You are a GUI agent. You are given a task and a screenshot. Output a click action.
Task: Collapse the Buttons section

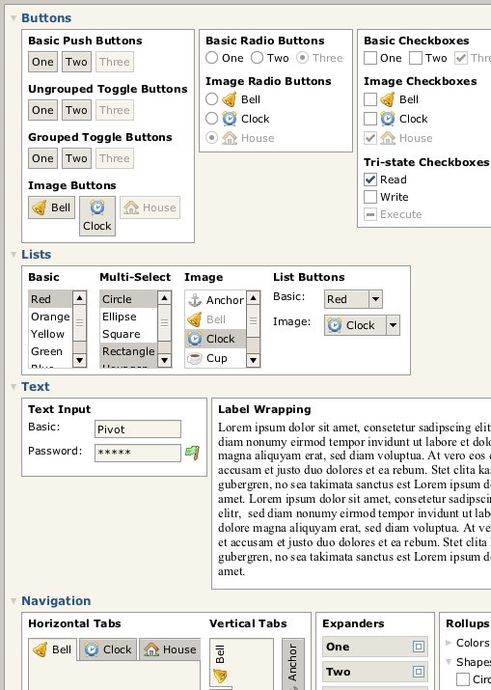[x=14, y=18]
